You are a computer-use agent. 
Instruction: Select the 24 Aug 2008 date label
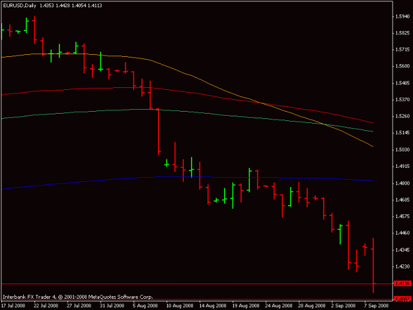[279, 305]
